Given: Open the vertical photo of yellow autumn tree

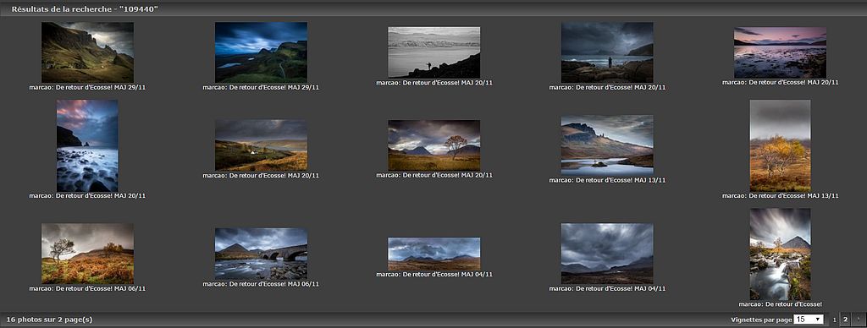Looking at the screenshot, I should click(780, 145).
